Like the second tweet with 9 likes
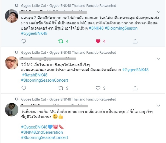Viewport: 166px width, 143px height. [98, 88]
